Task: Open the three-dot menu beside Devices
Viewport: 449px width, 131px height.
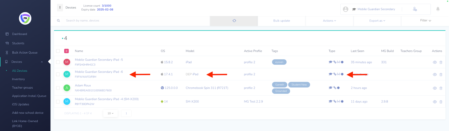Action: tap(60, 8)
